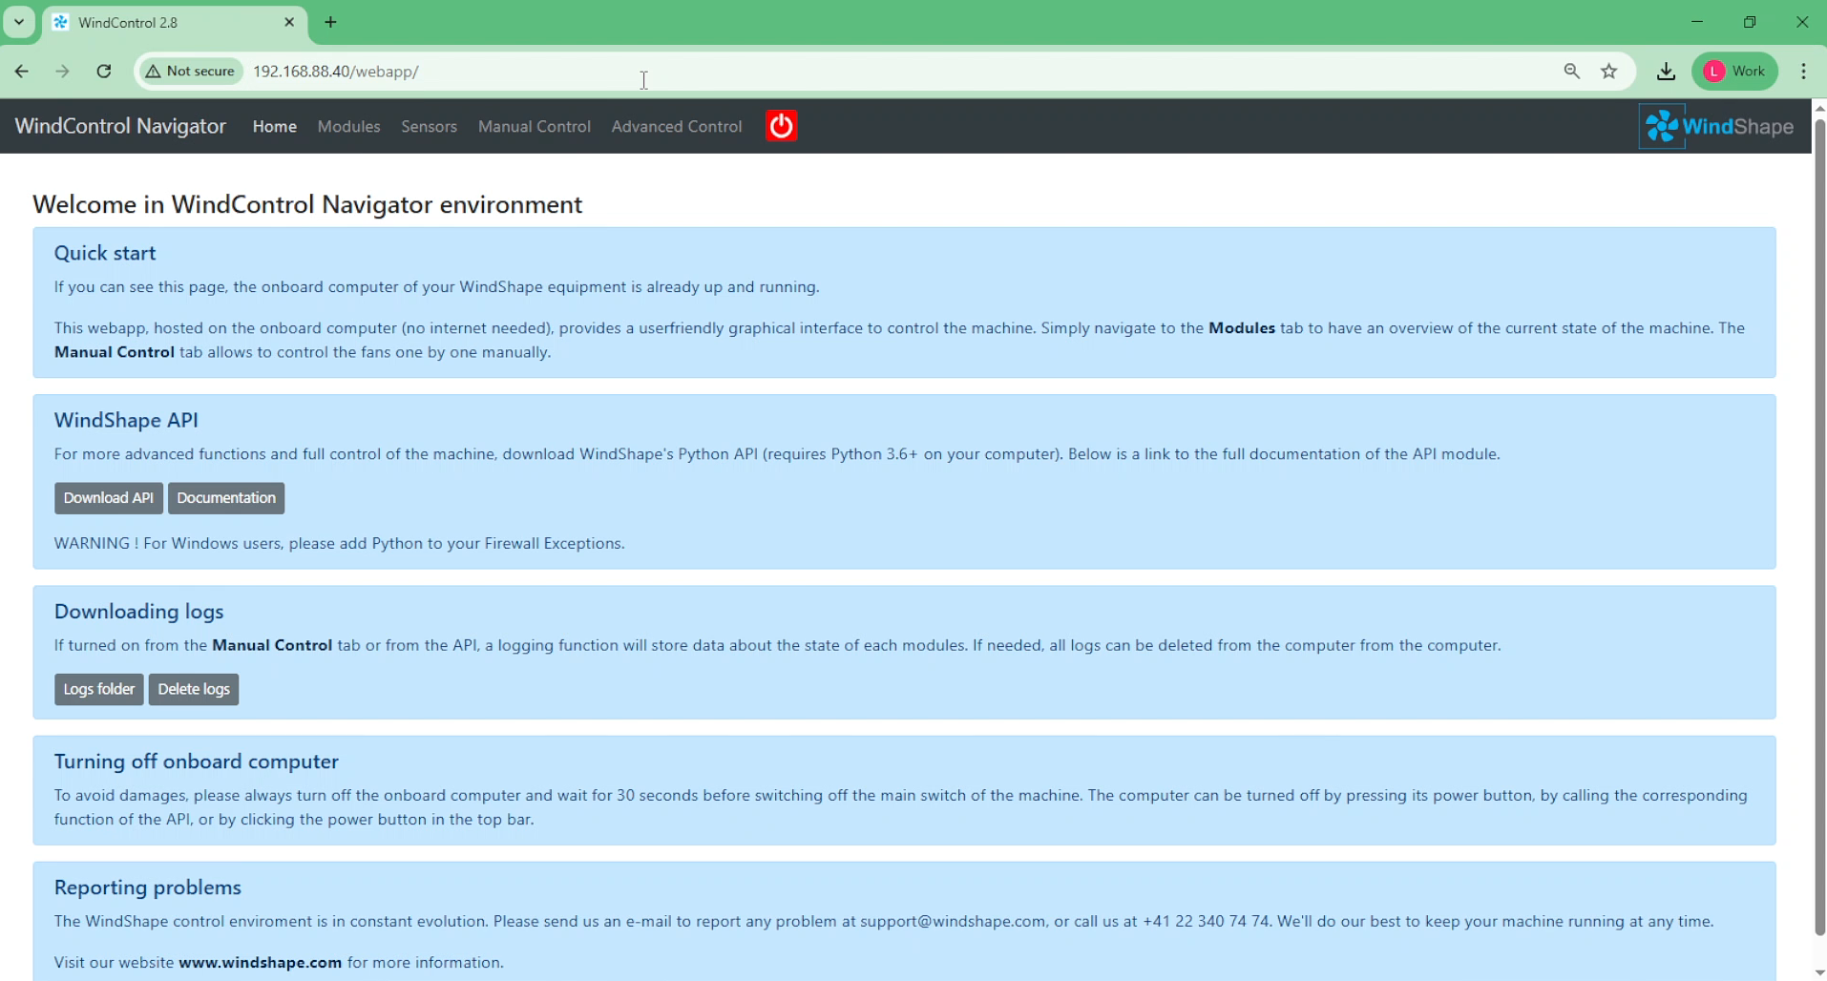Click the Delete logs button
Screen dimensions: 1827x981
[x=194, y=689]
